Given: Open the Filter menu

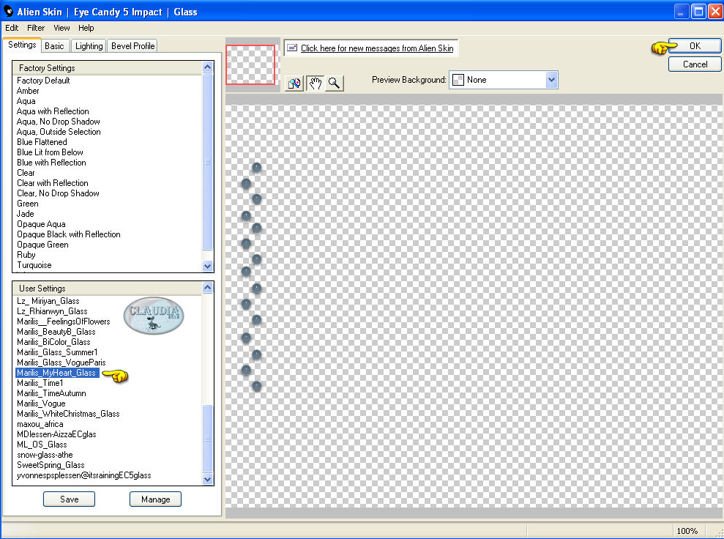Looking at the screenshot, I should pos(36,28).
